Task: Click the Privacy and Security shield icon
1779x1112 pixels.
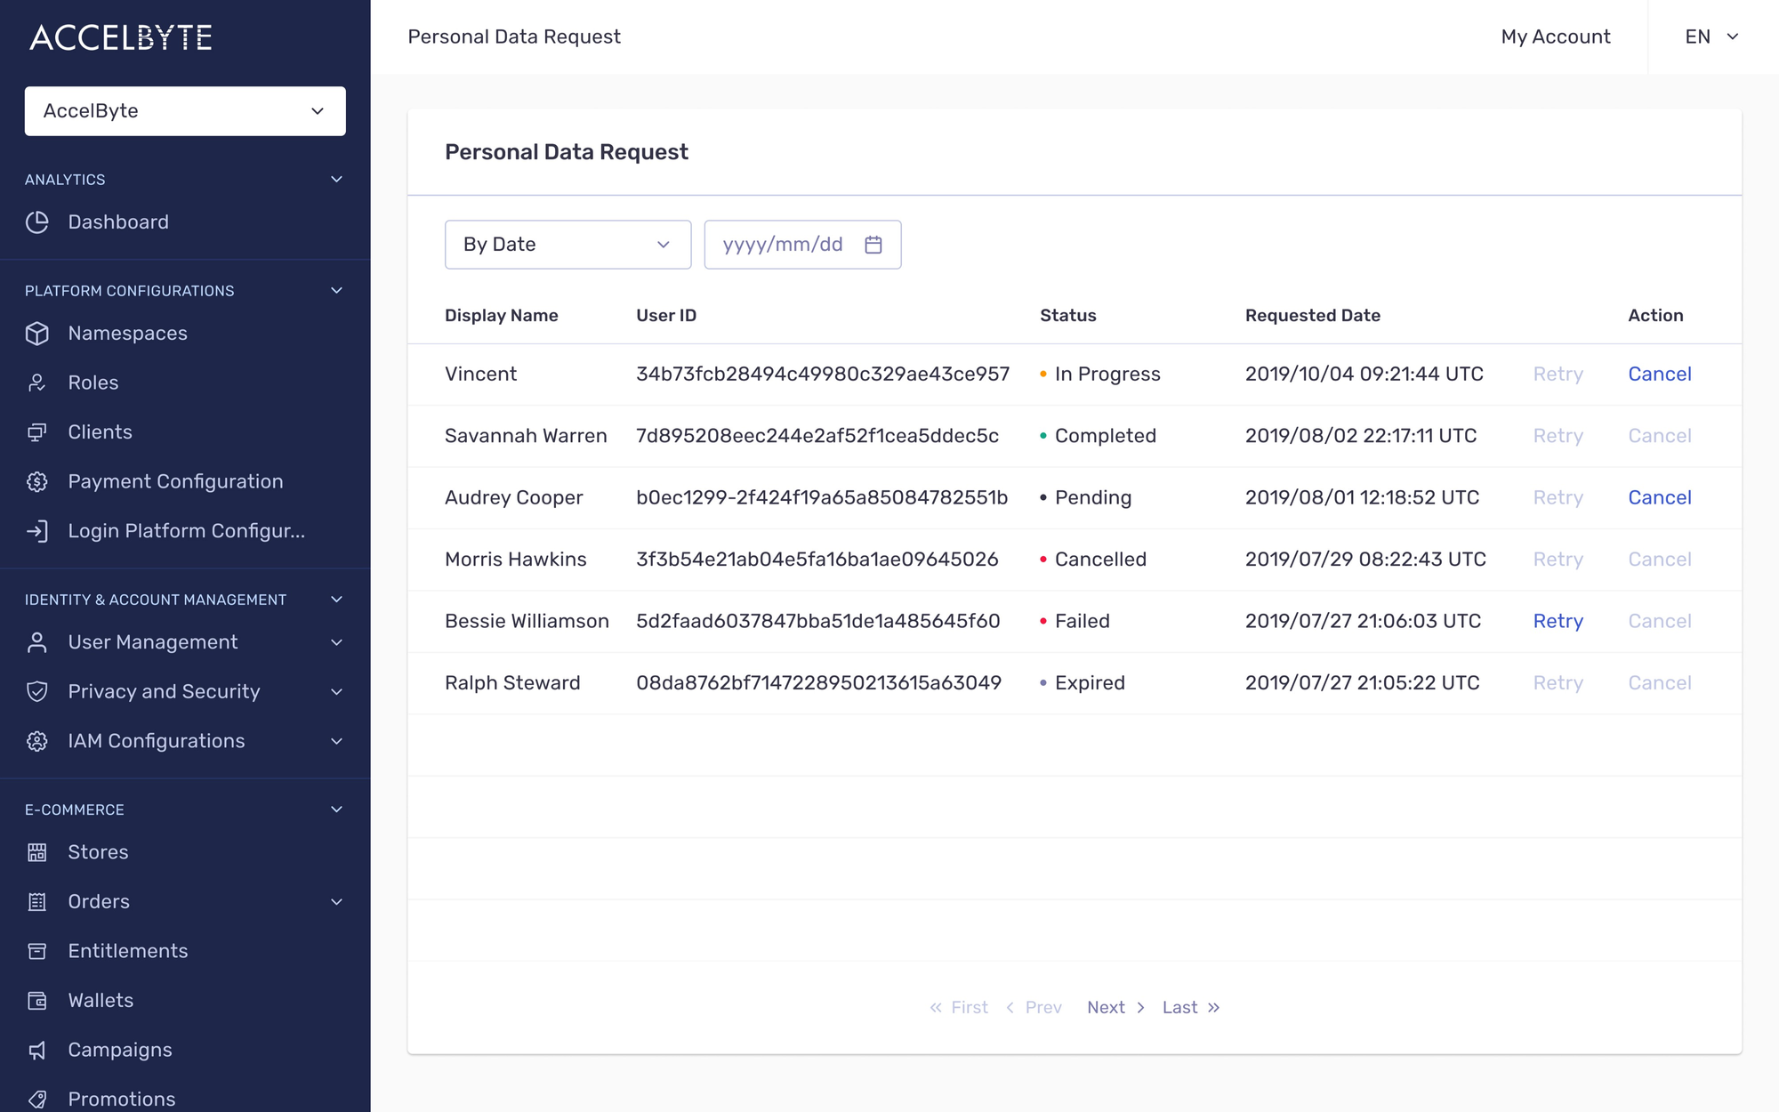Action: (37, 692)
